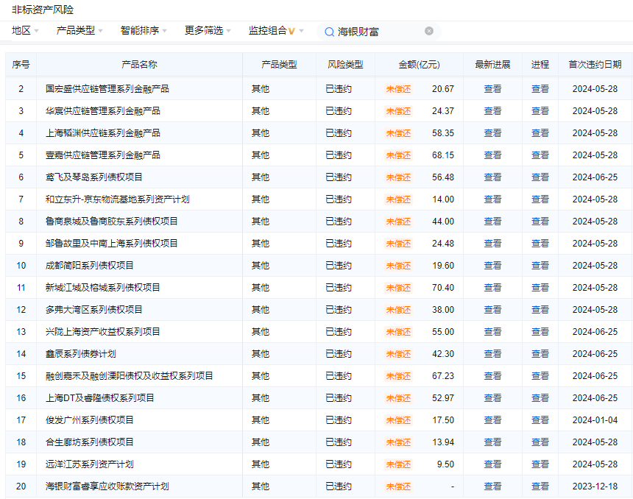
Task: View 最新进展 for 和立东升-京东物流基地系列资产计划
Action: pos(492,199)
